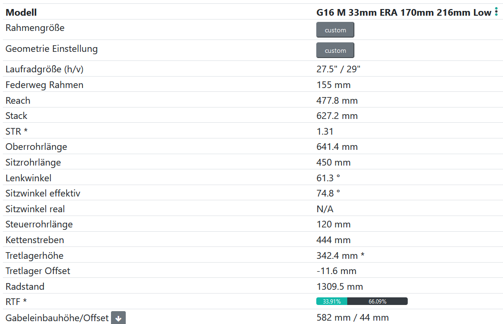Click the Federweg Rahmen label

pyautogui.click(x=44, y=85)
